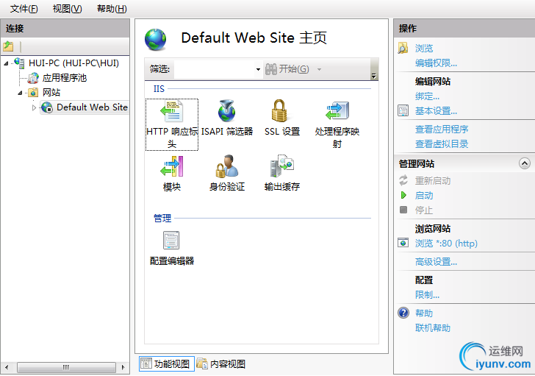Collapse the 网站 tree node
535x376 pixels.
coord(20,93)
